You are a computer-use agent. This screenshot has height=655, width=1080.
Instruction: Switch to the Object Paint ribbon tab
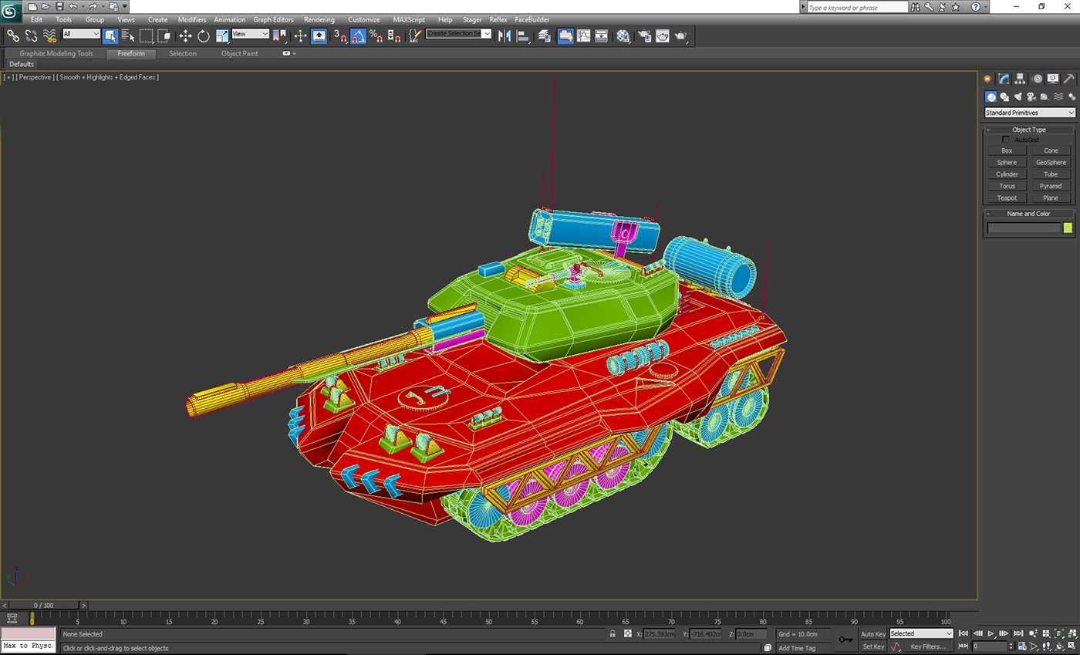(x=239, y=53)
